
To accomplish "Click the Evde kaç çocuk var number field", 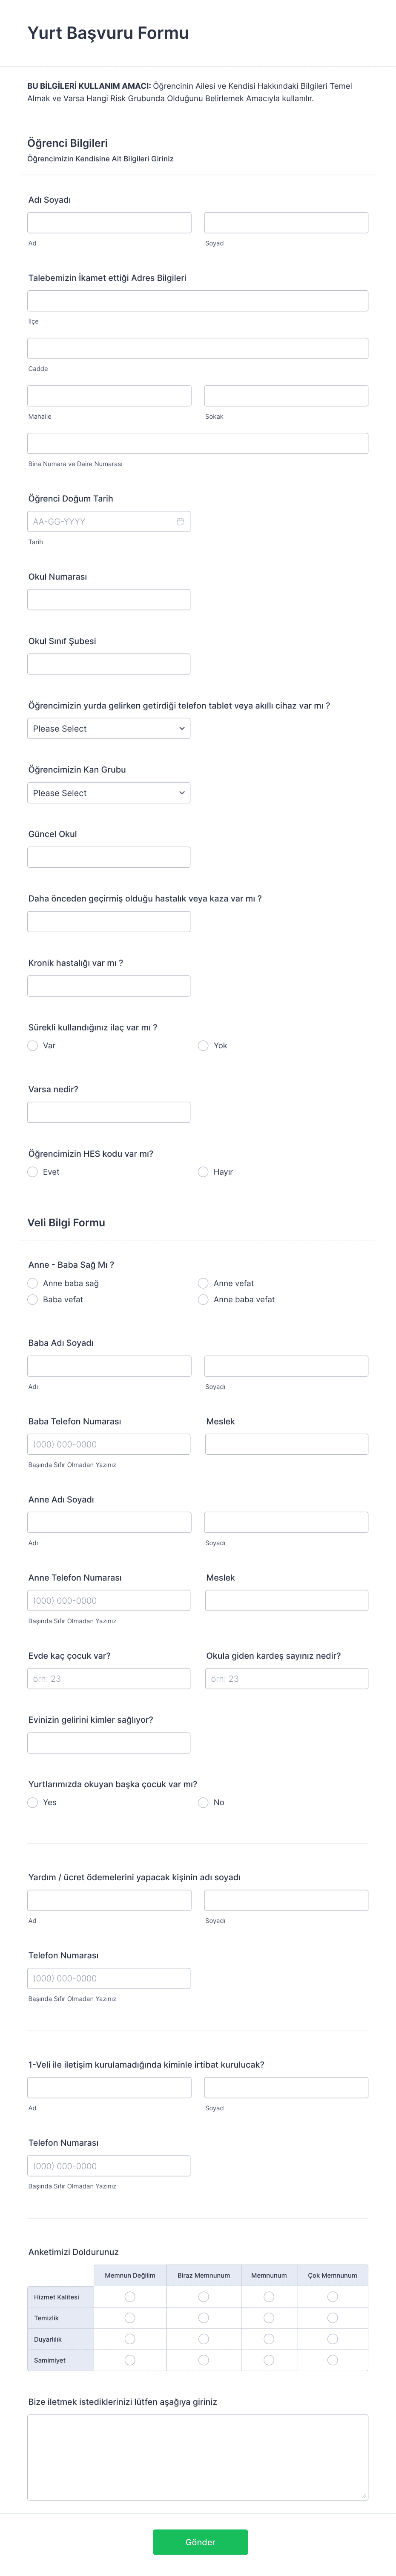I will click(x=109, y=1679).
